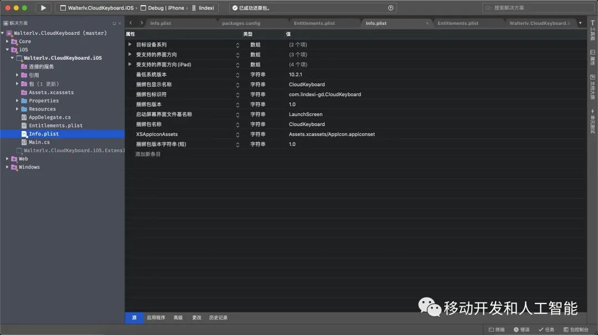Close the active Info.plist tab
598x335 pixels.
point(427,23)
